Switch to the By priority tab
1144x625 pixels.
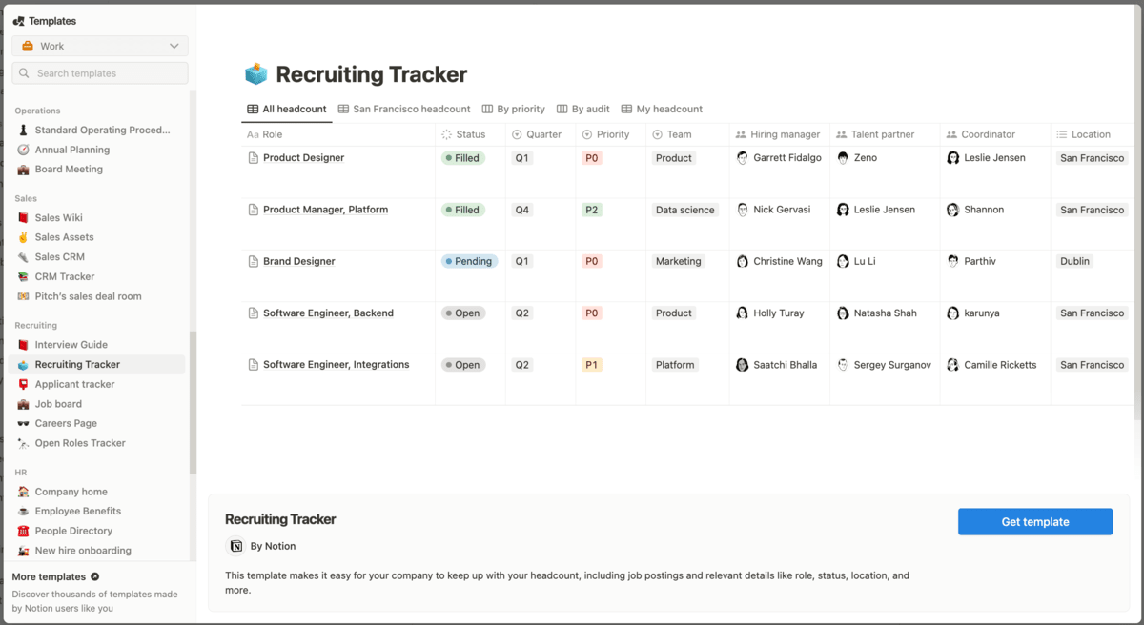pyautogui.click(x=514, y=110)
